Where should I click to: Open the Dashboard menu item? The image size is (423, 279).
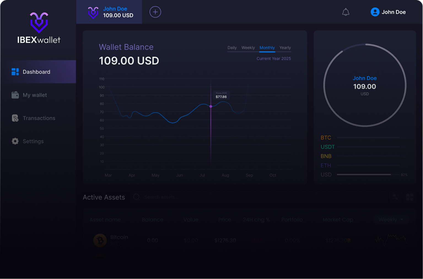point(36,72)
